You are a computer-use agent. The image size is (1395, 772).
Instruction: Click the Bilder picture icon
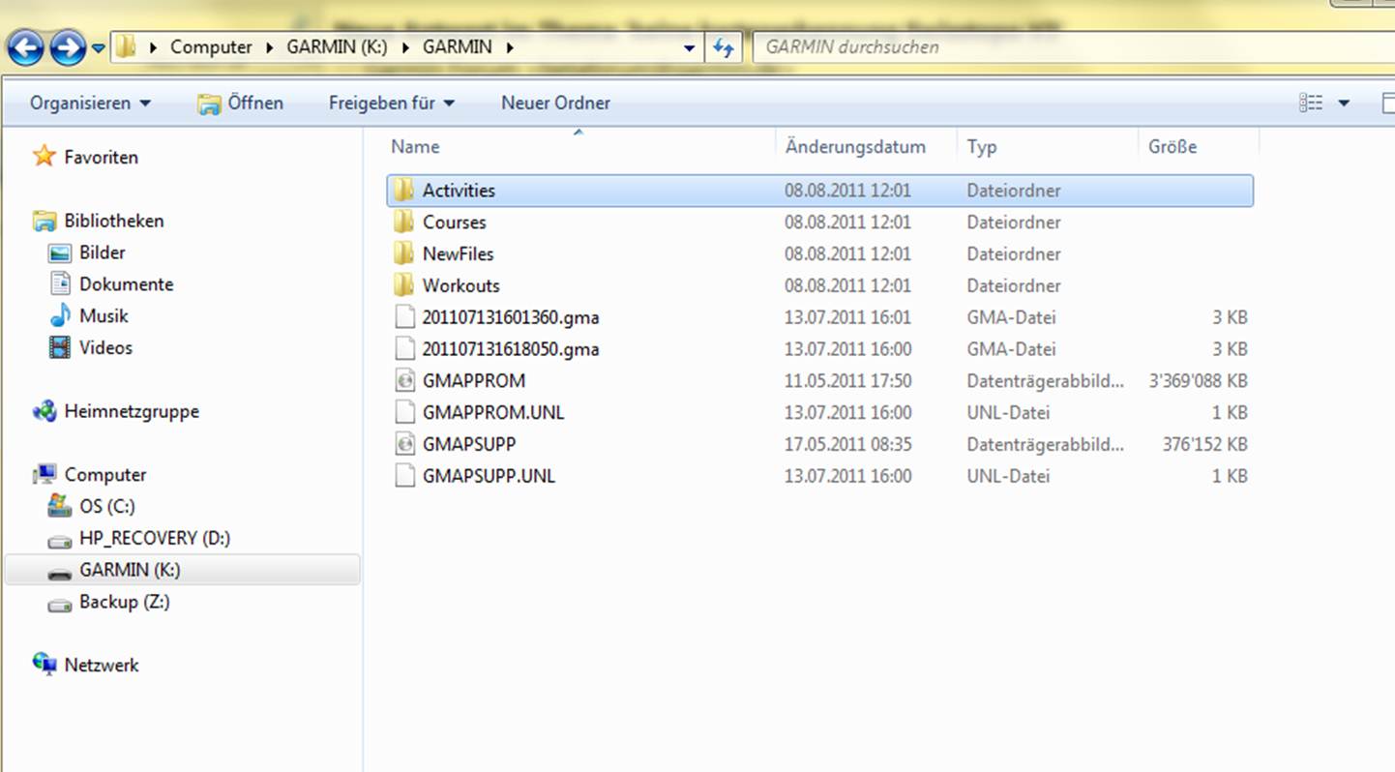point(60,252)
